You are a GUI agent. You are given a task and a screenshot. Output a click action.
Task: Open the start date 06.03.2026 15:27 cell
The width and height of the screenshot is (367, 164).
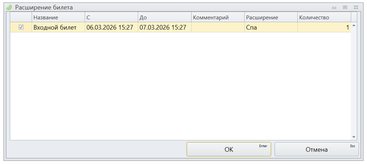click(x=111, y=27)
